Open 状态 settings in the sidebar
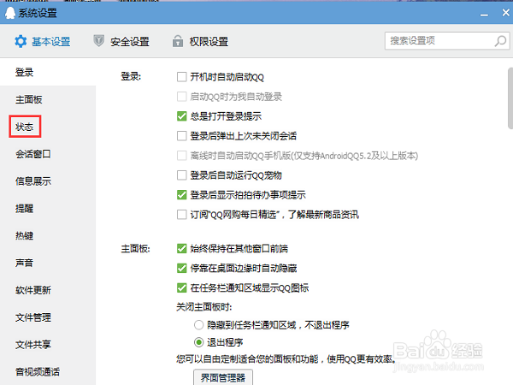 click(x=25, y=127)
